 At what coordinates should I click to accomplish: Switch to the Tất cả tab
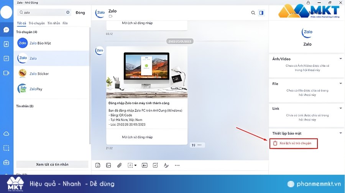click(21, 23)
